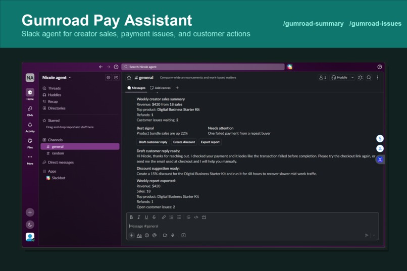Open Huddle options dropdown arrow
This screenshot has width=407, height=271.
(x=352, y=78)
